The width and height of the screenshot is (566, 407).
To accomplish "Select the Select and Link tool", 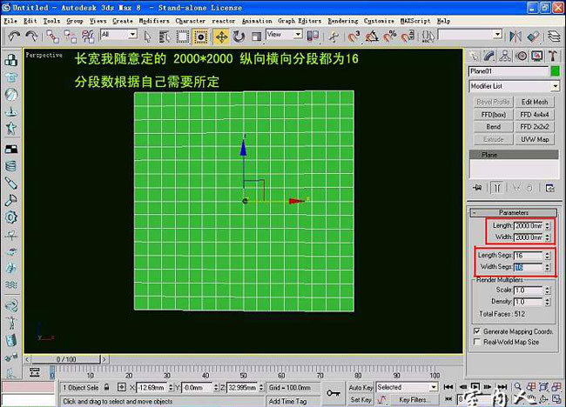I will click(x=53, y=37).
